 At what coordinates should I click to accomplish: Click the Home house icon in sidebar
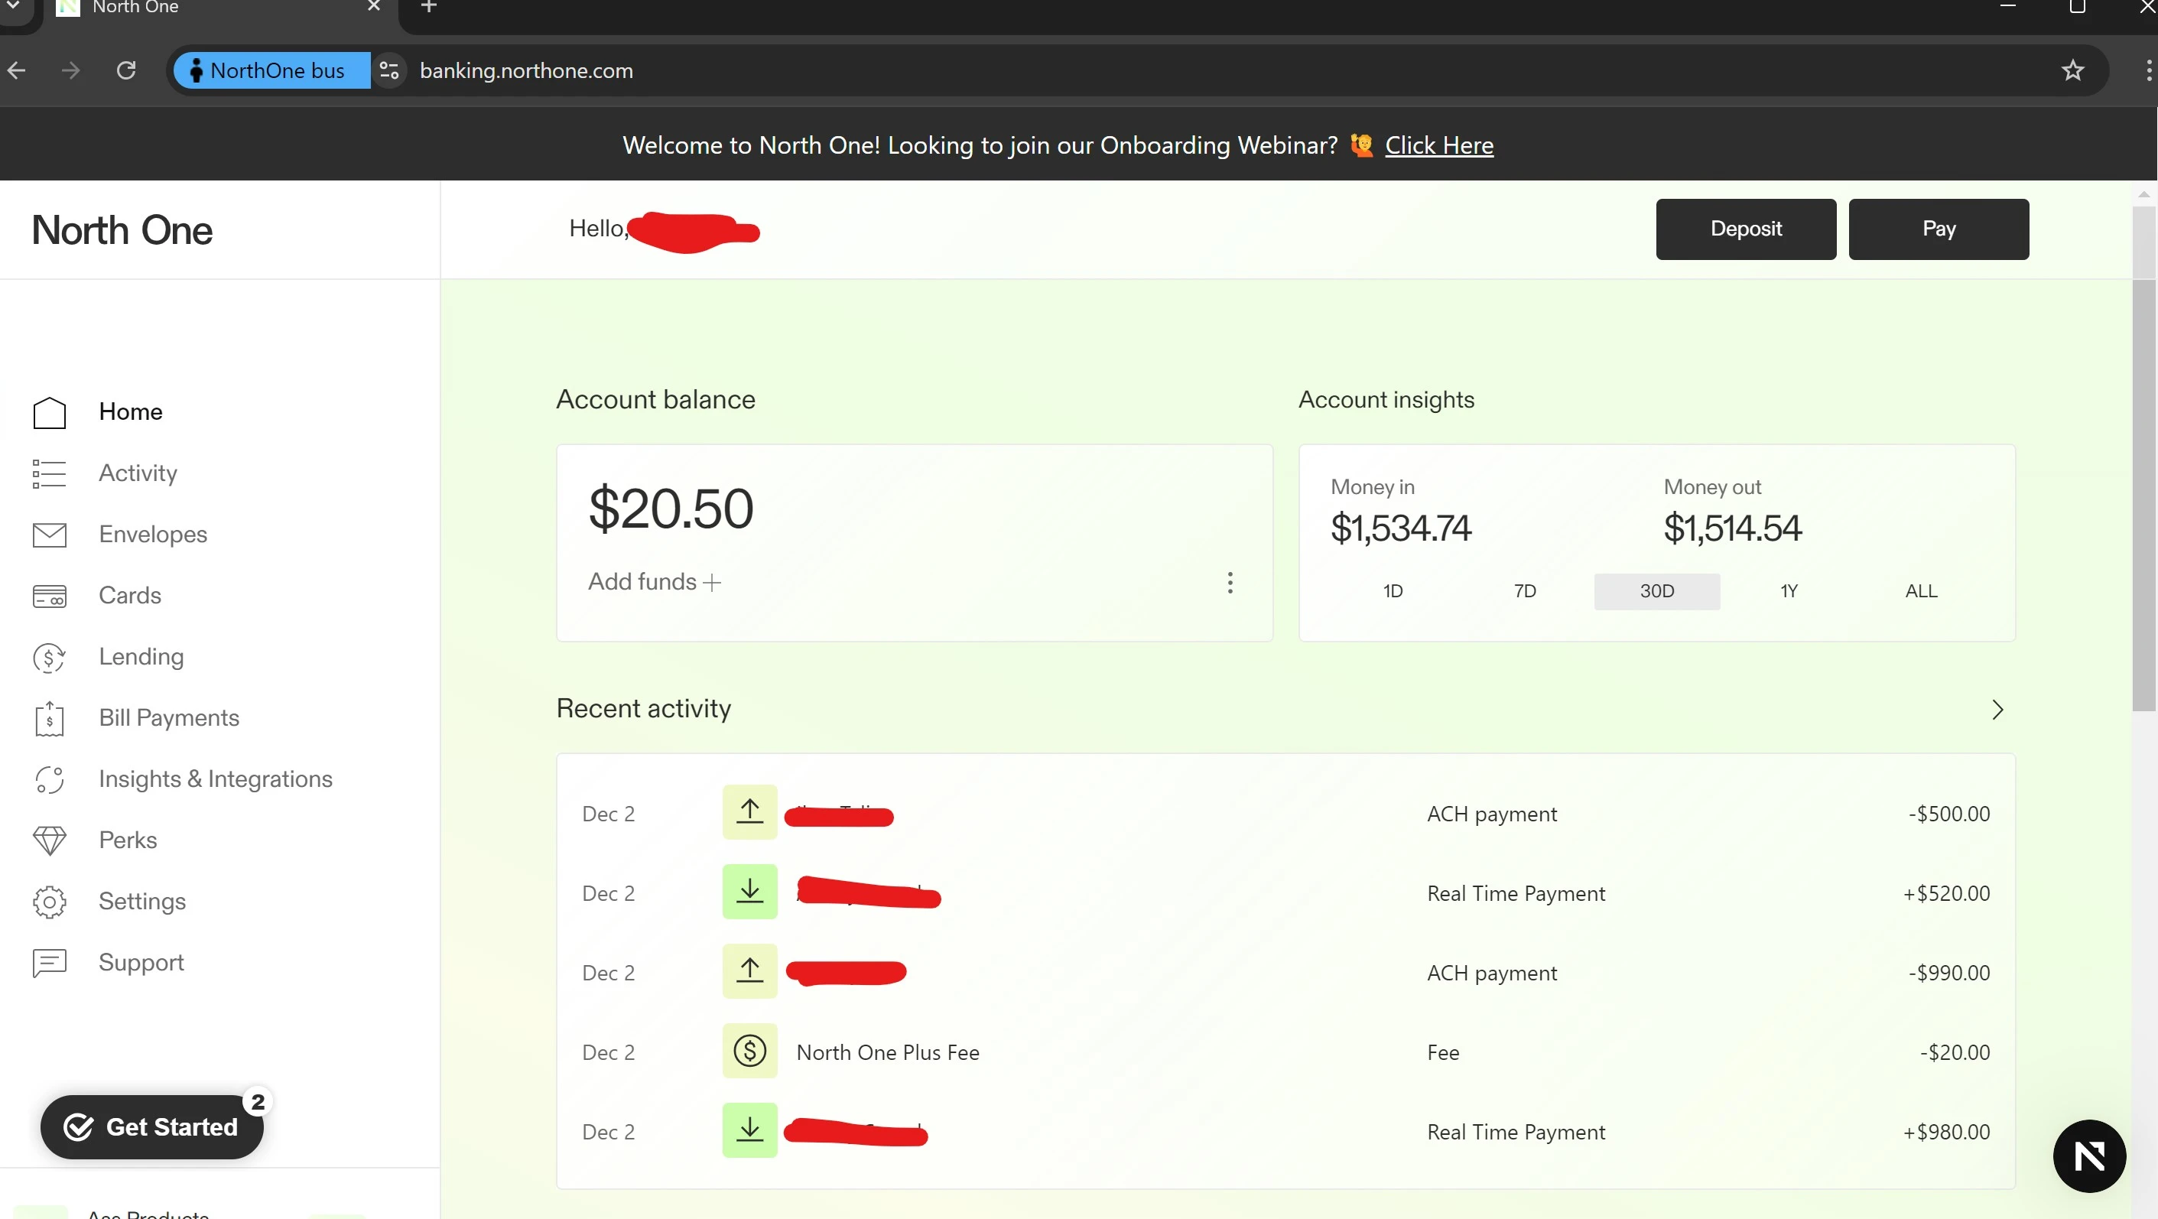[x=50, y=412]
